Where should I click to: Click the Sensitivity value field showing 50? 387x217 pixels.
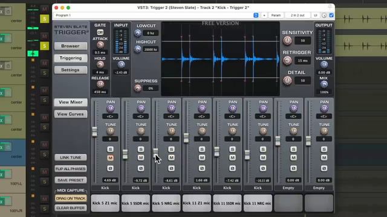303,40
